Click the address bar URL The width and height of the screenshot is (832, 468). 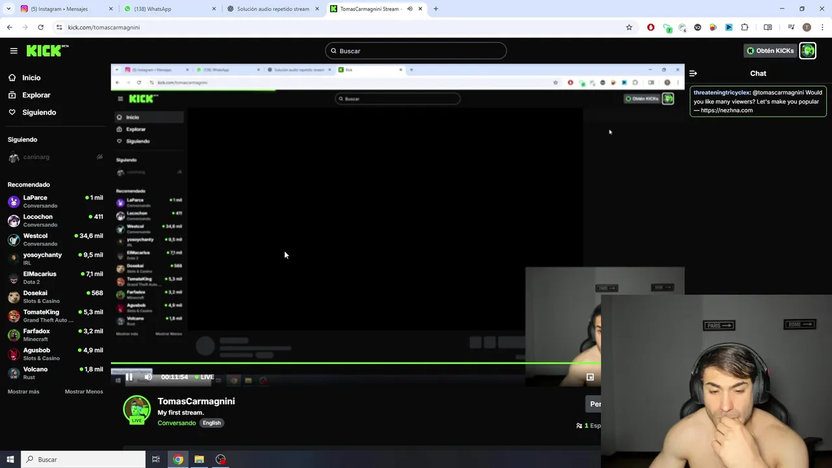(104, 27)
